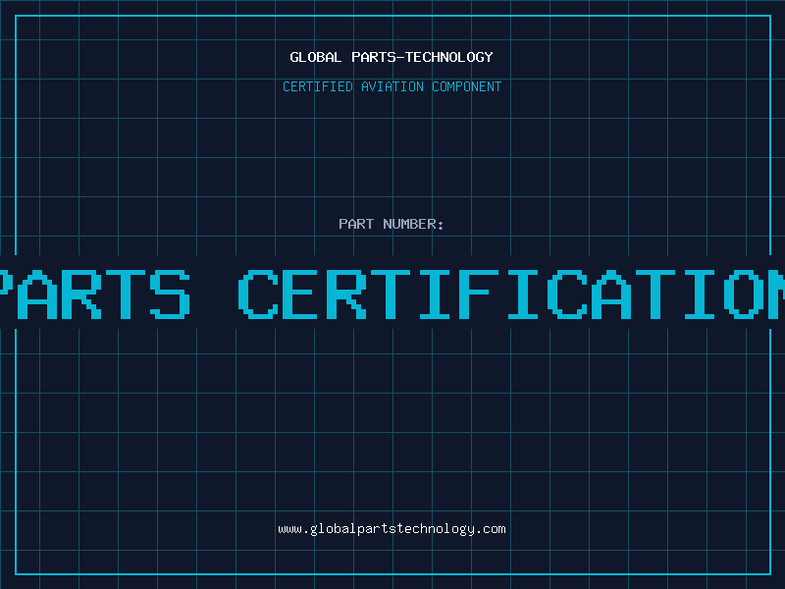Click the gap between PARTS and CERTIFICATION
The image size is (785, 589).
pyautogui.click(x=214, y=293)
